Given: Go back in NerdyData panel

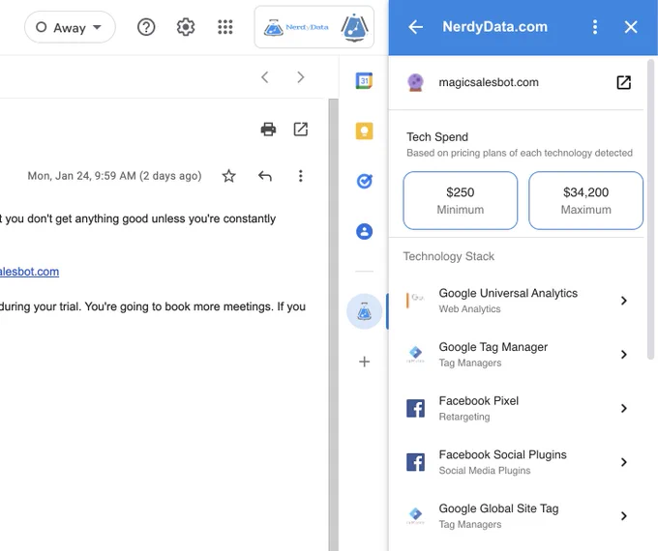Looking at the screenshot, I should click(415, 27).
